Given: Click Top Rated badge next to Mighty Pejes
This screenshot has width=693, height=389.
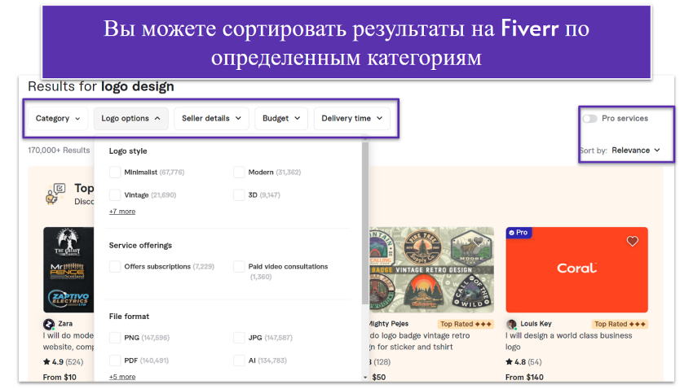Looking at the screenshot, I should click(x=466, y=324).
